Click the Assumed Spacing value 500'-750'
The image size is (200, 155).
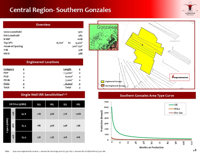tap(77, 46)
